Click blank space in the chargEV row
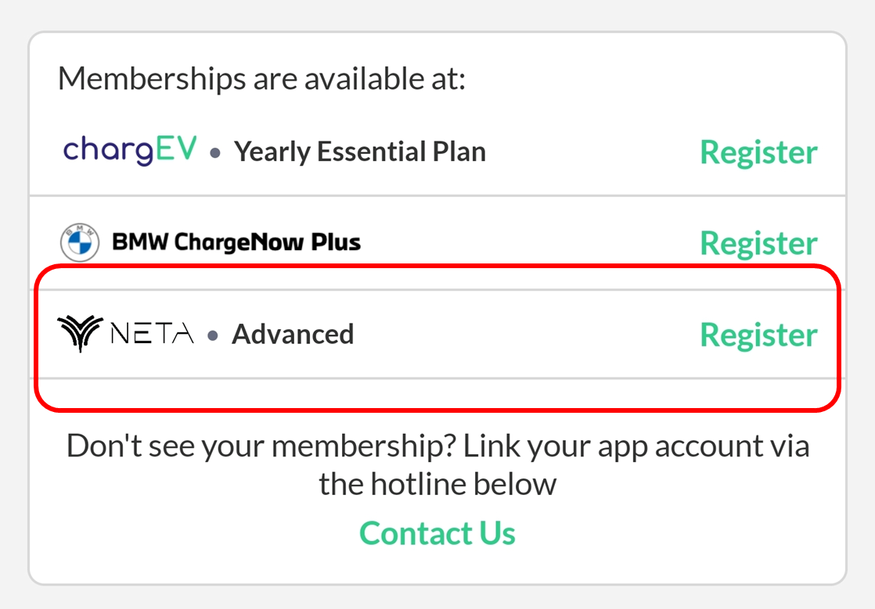The image size is (875, 609). 592,152
